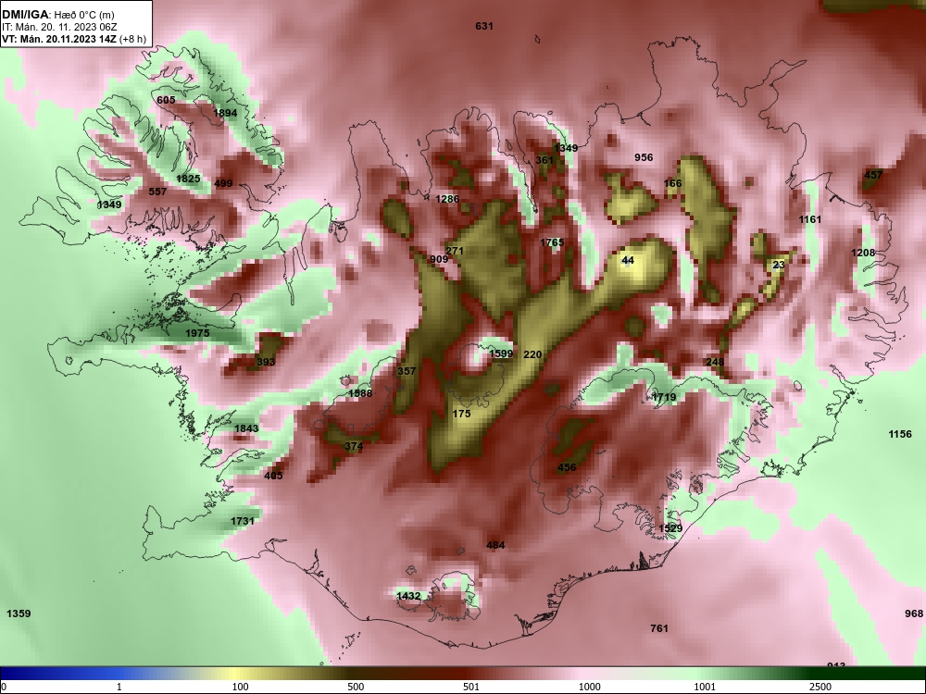This screenshot has width=926, height=694.
Task: Click the 'VT: Mán. 20.11.2023 14Z (+8 h)' line
Action: click(x=74, y=39)
